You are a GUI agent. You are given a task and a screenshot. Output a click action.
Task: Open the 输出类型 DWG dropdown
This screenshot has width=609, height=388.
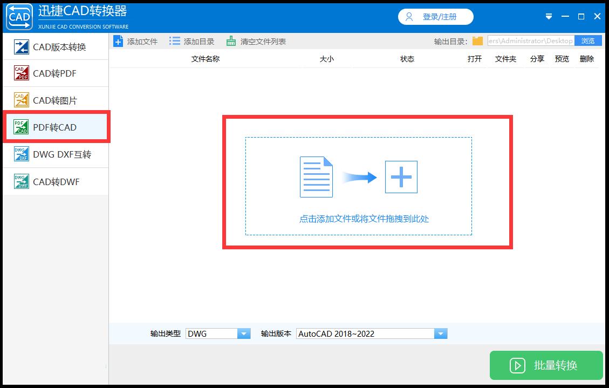[244, 333]
